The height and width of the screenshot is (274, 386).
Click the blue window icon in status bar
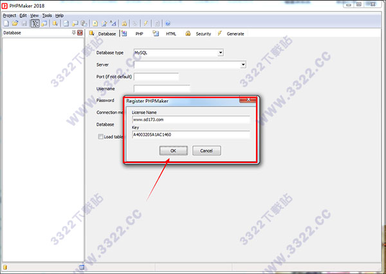click(82, 268)
